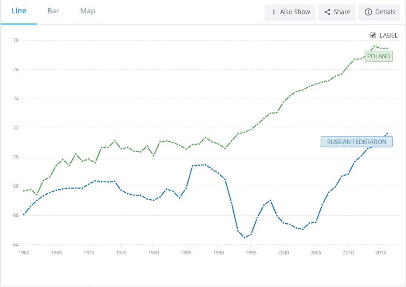The image size is (406, 287).
Task: Click the 1975 x-axis year label
Action: 121,253
